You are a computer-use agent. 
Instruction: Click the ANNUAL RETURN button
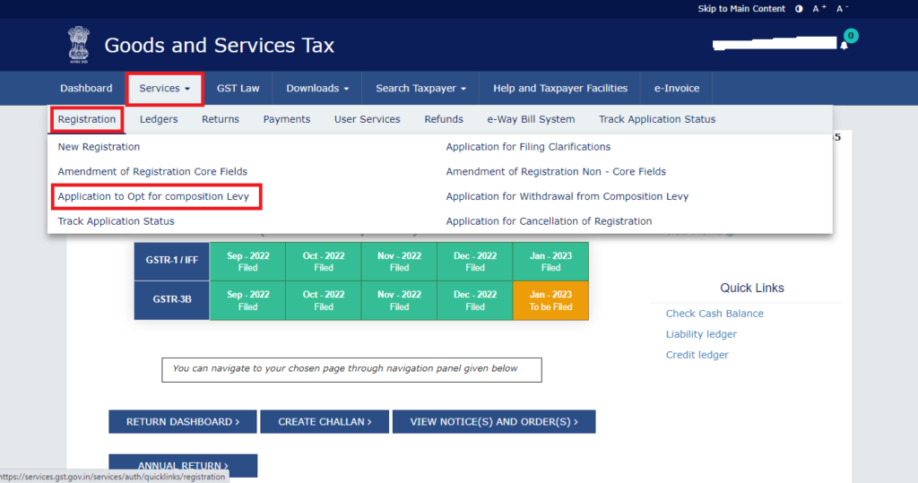[183, 466]
